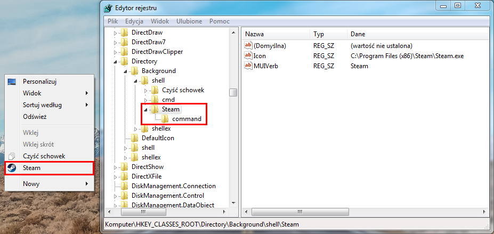Click the status bar registry path
The image size is (494, 234).
pyautogui.click(x=201, y=224)
